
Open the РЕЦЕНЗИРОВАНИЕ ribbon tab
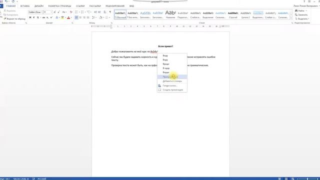click(115, 6)
